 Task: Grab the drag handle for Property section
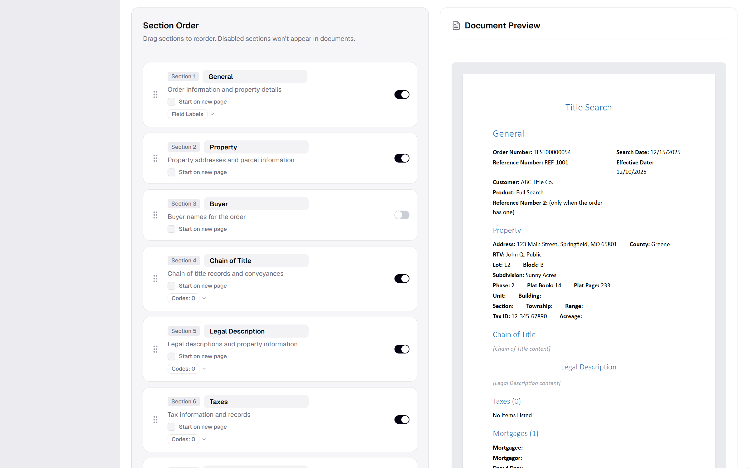click(x=155, y=158)
